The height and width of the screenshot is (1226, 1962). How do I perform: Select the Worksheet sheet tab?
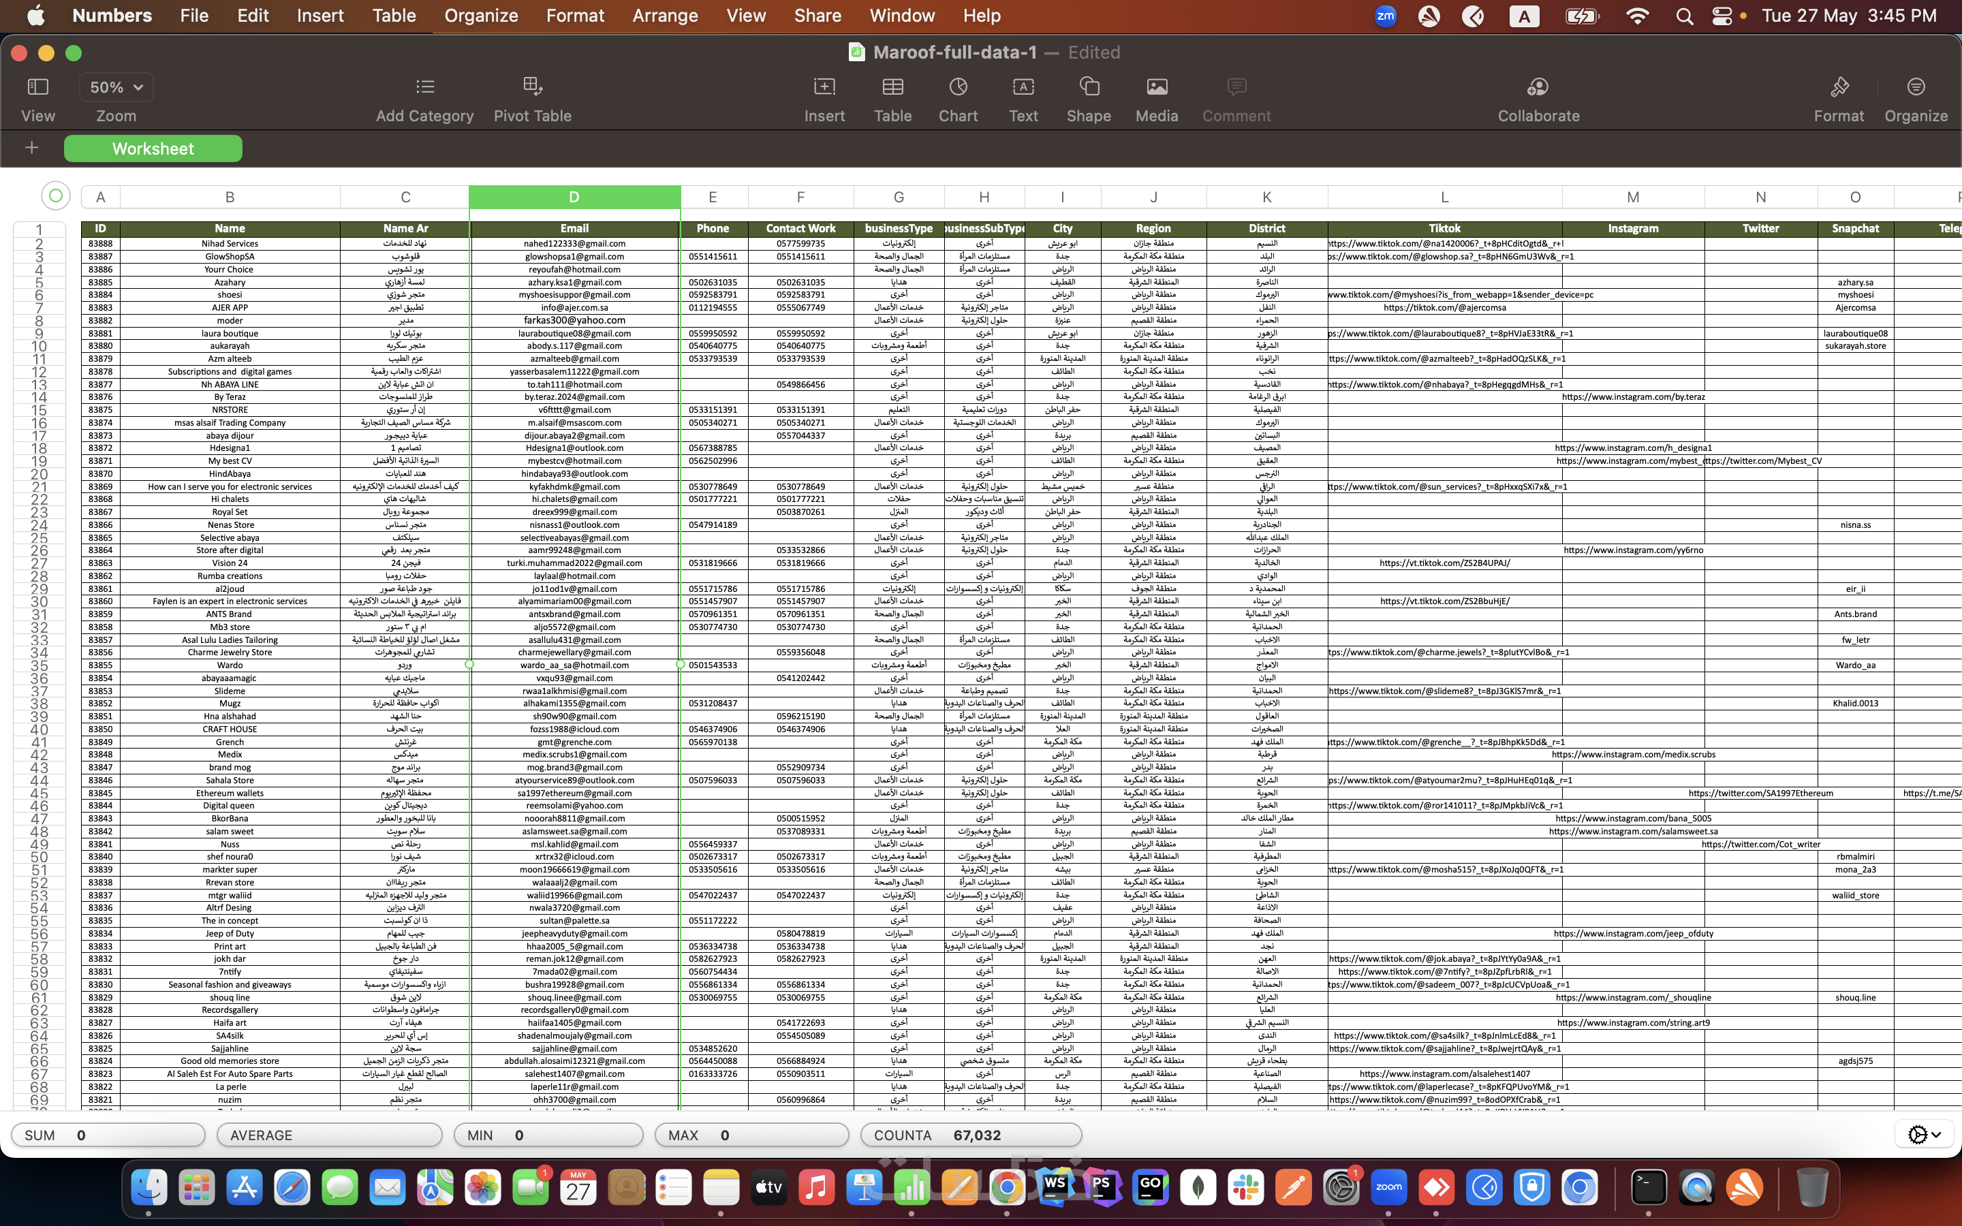(x=153, y=148)
